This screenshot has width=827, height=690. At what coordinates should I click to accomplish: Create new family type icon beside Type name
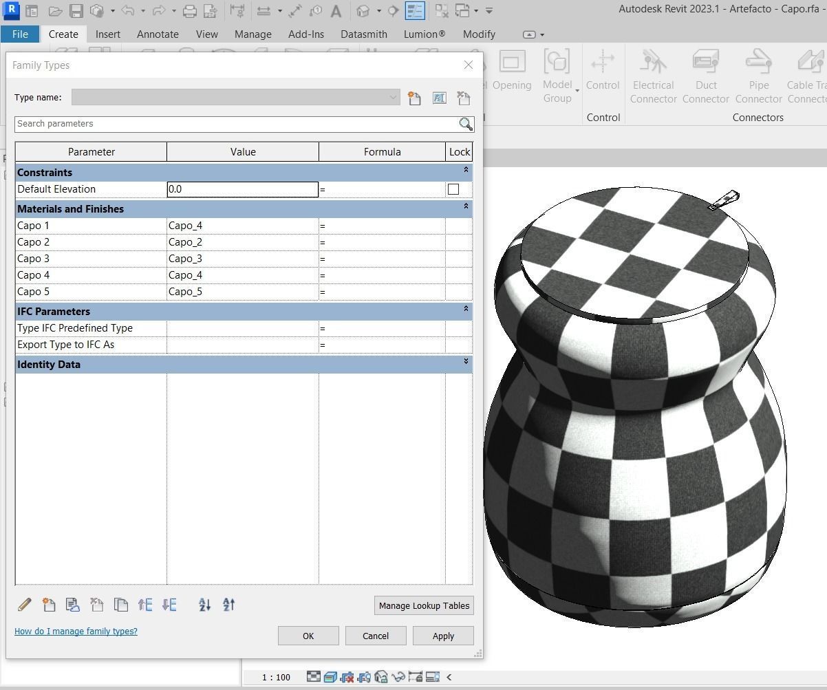pos(414,98)
